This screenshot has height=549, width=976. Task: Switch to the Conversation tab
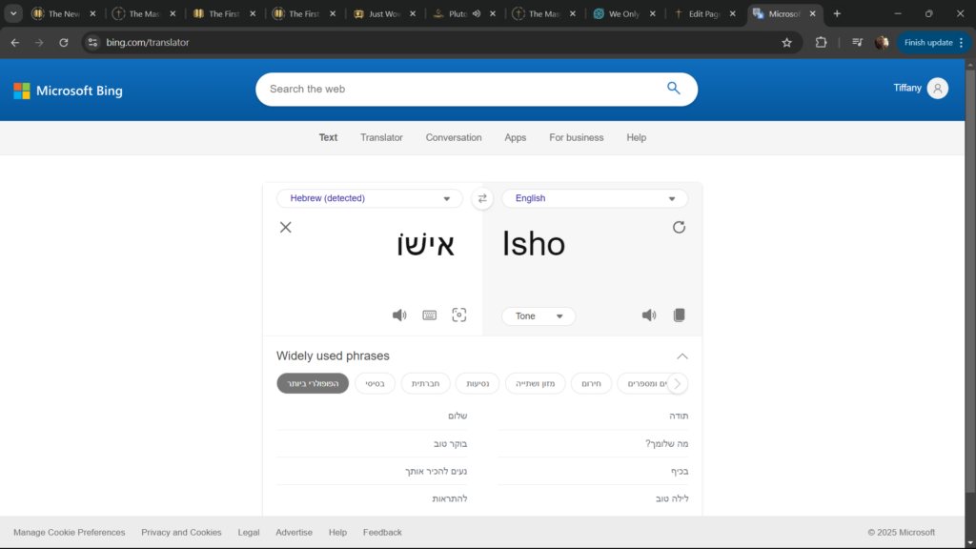(454, 137)
